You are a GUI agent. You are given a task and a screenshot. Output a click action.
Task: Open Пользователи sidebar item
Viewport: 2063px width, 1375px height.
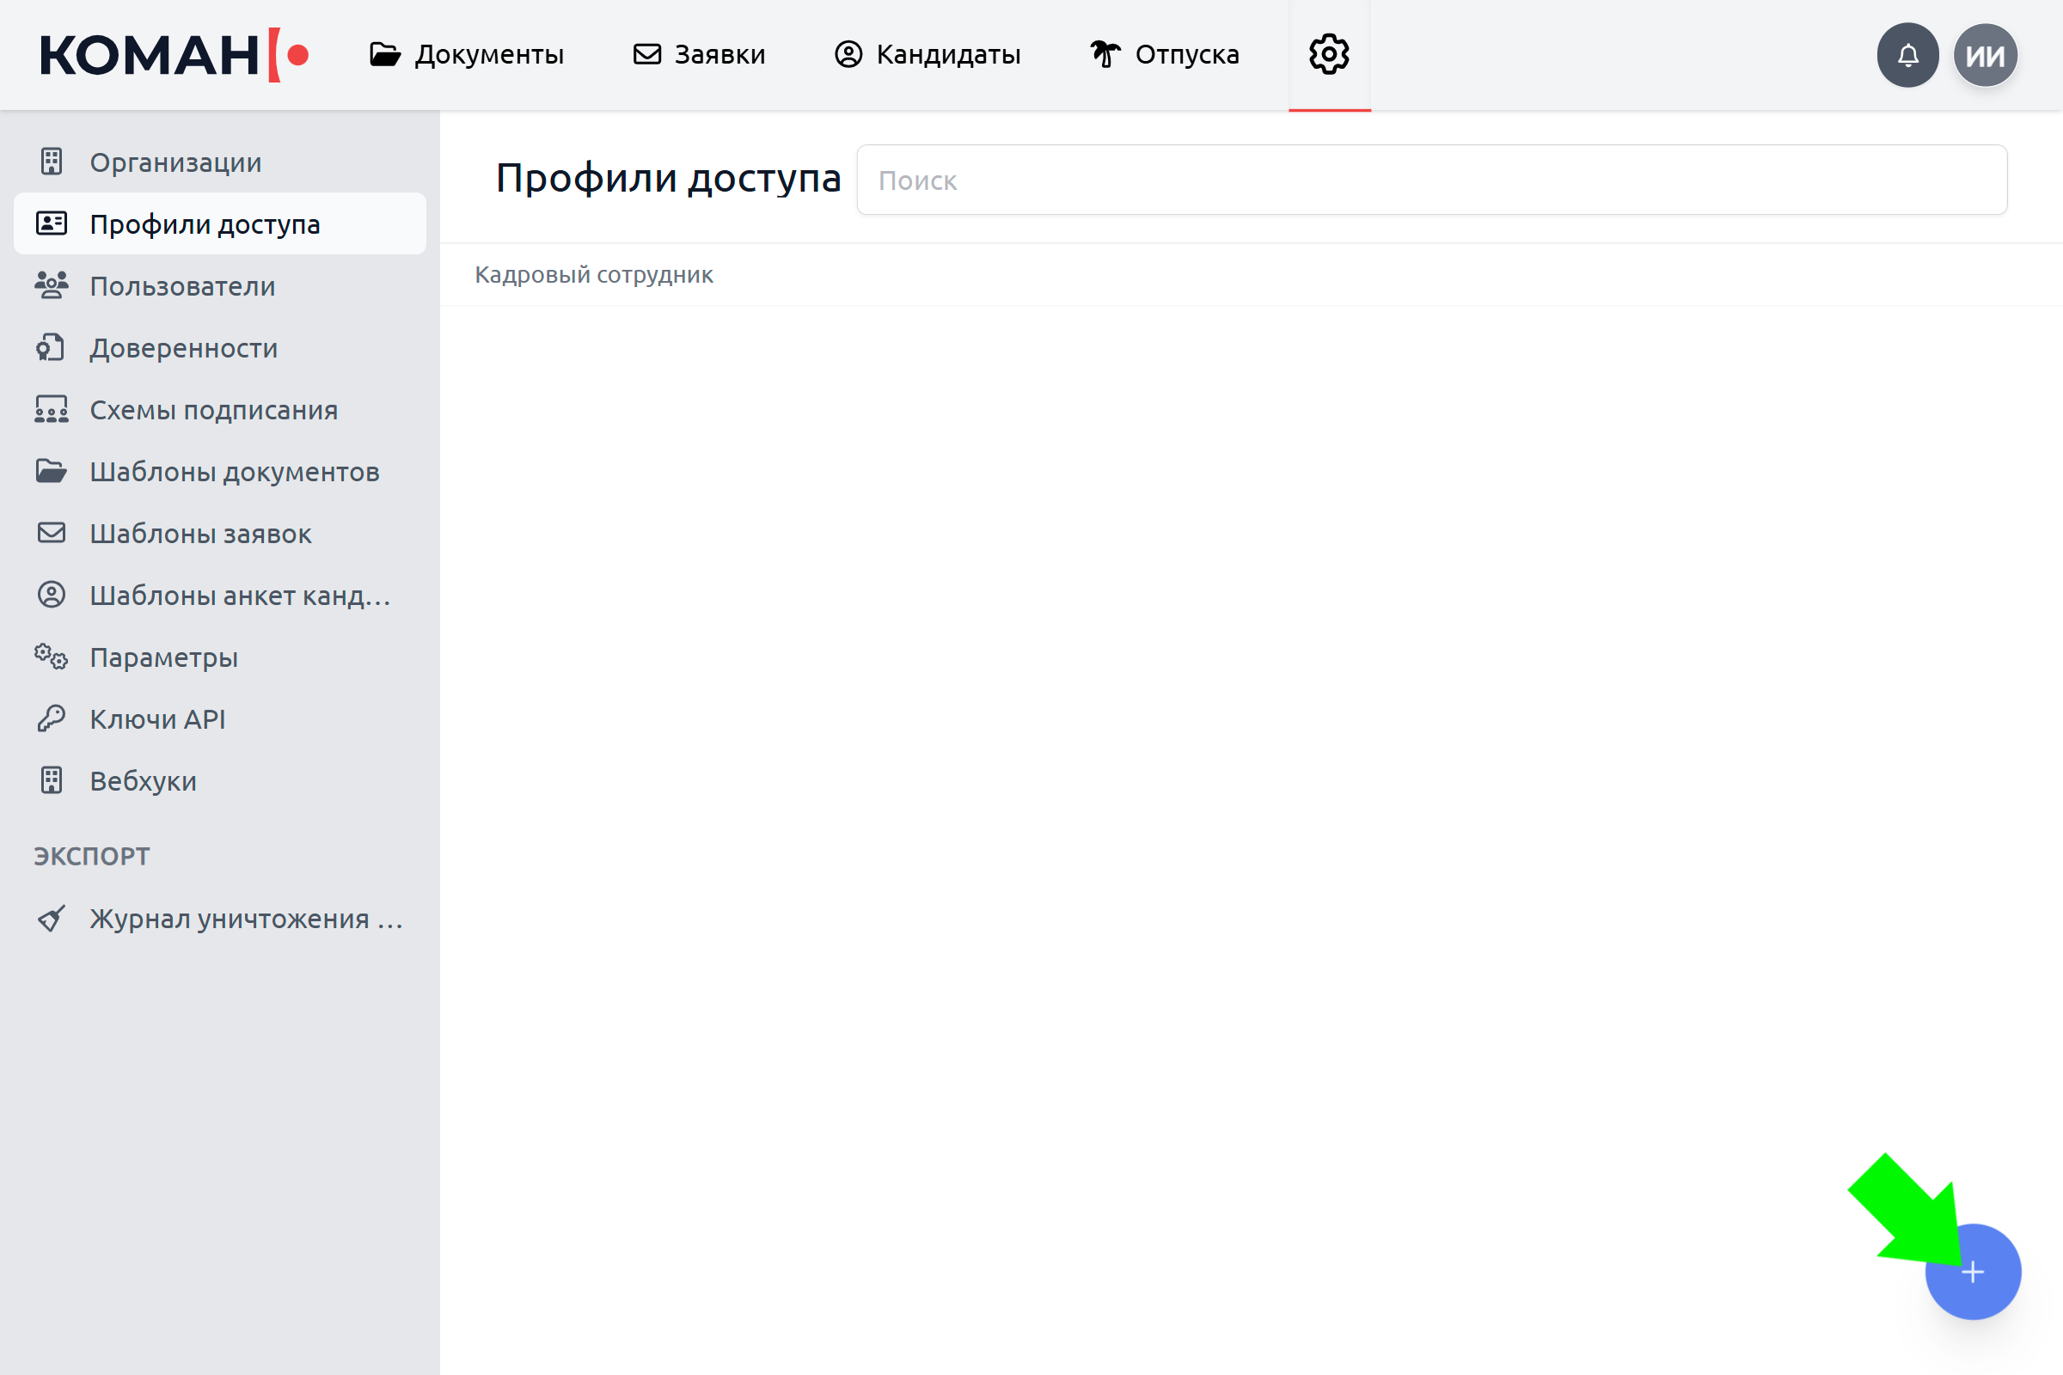click(182, 286)
